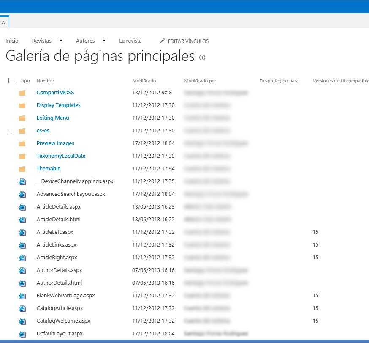Screen dimensions: 369x343
Task: Expand the Revistas dropdown arrow
Action: coord(61,41)
